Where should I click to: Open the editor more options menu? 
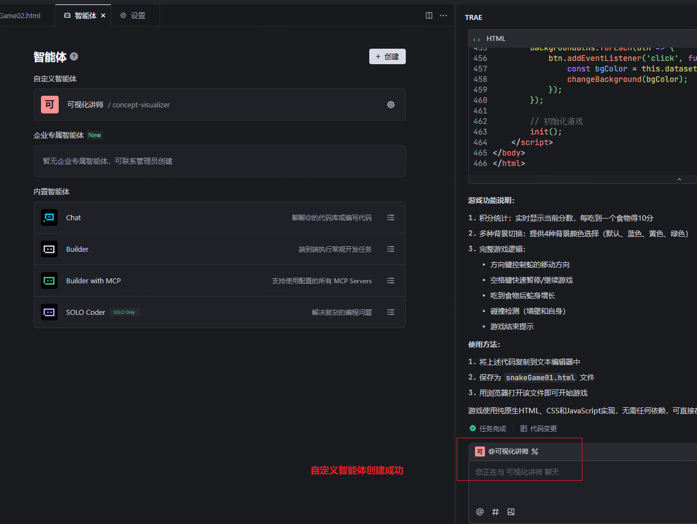pos(443,15)
